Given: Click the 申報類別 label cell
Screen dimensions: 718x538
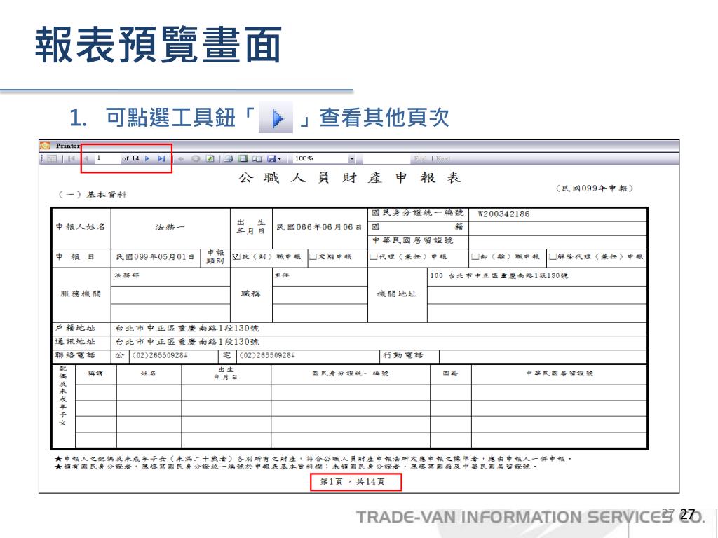Looking at the screenshot, I should coord(215,256).
